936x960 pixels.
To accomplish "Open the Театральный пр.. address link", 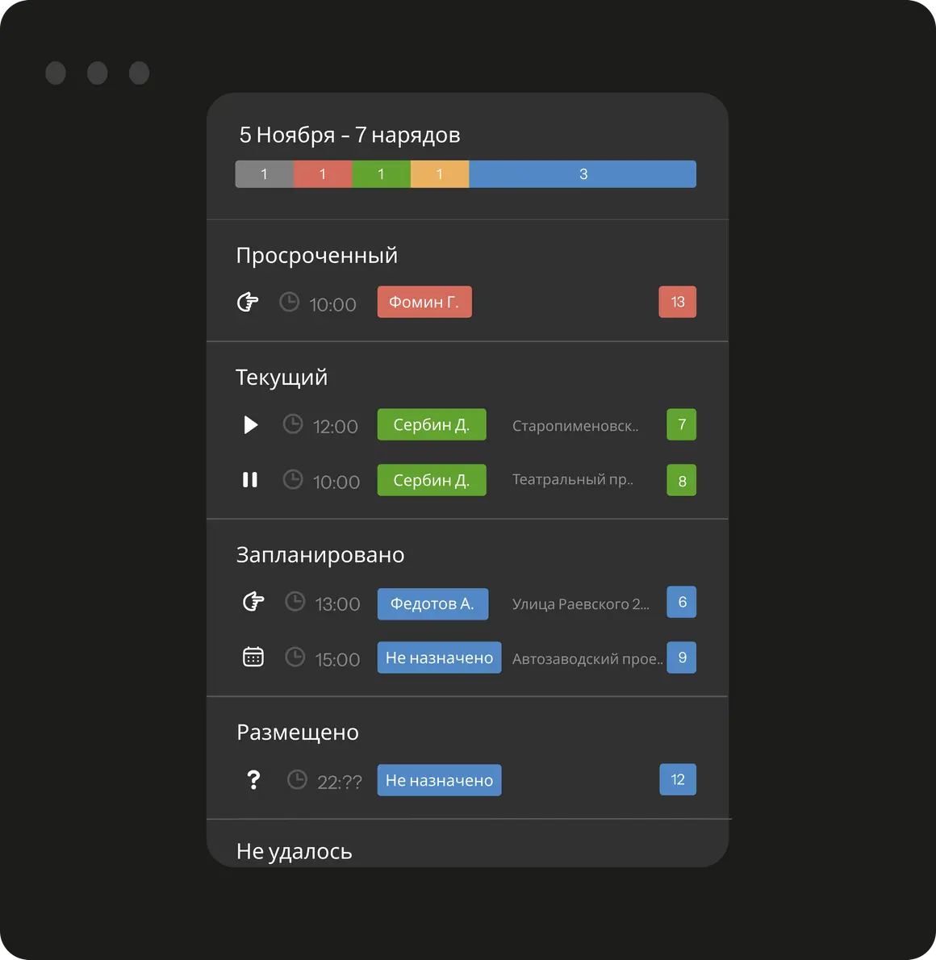I will coord(572,480).
